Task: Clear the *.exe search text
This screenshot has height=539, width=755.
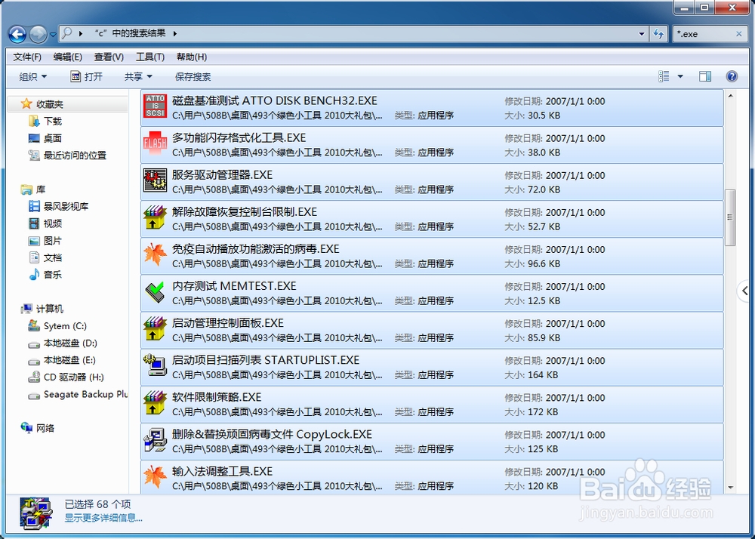Action: (x=739, y=34)
